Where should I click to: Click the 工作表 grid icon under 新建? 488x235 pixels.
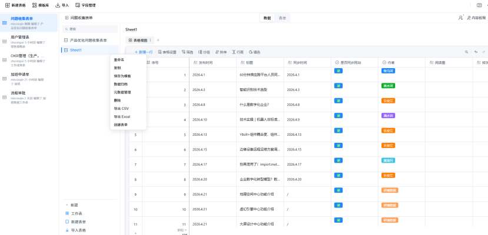tap(67, 213)
